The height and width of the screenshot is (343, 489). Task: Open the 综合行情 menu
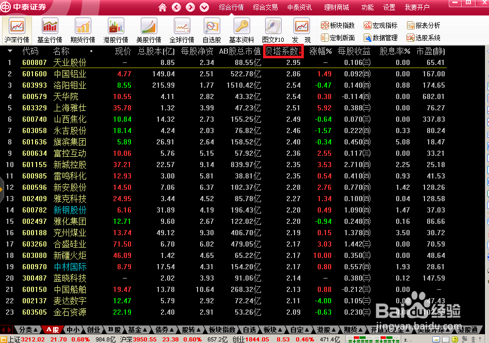231,7
